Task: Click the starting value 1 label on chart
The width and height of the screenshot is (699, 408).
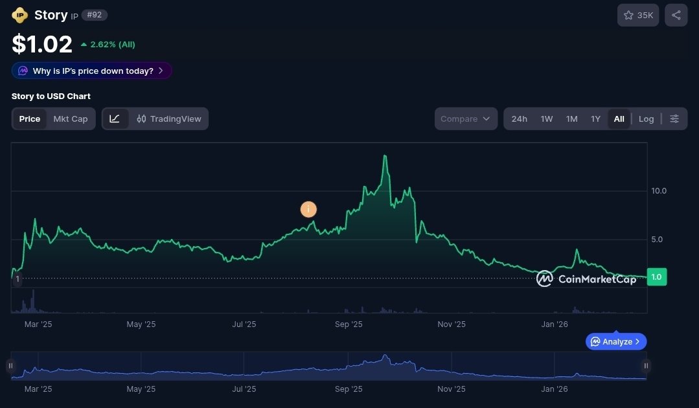Action: [x=17, y=279]
